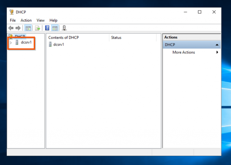
Task: Open the File menu
Action: coord(13,20)
